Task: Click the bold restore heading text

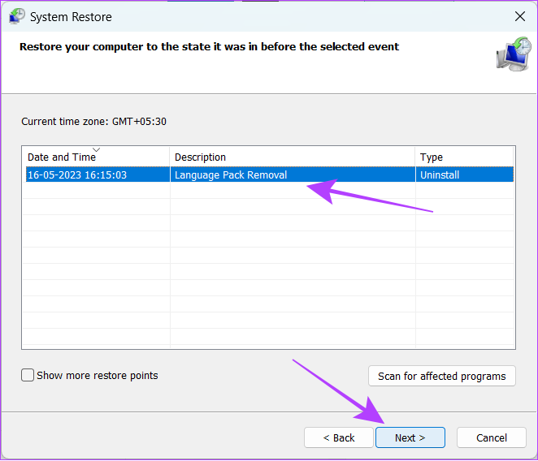Action: [x=209, y=47]
